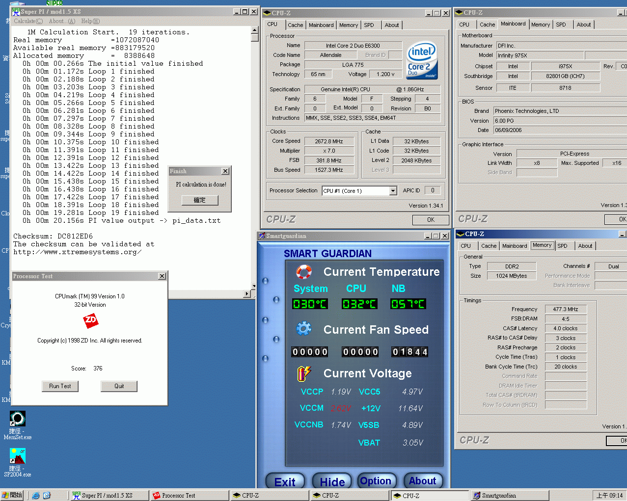This screenshot has width=627, height=501.
Task: Click the second quick launch browser icon
Action: [47, 496]
